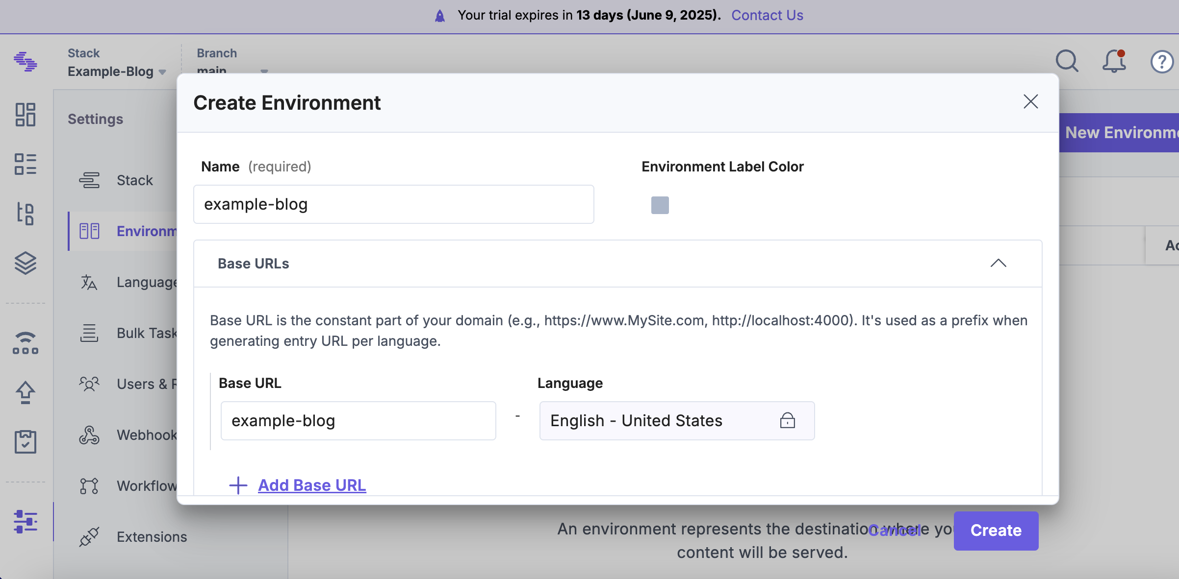Screen dimensions: 1179x579
Task: Click the environment Name input field
Action: pos(393,204)
